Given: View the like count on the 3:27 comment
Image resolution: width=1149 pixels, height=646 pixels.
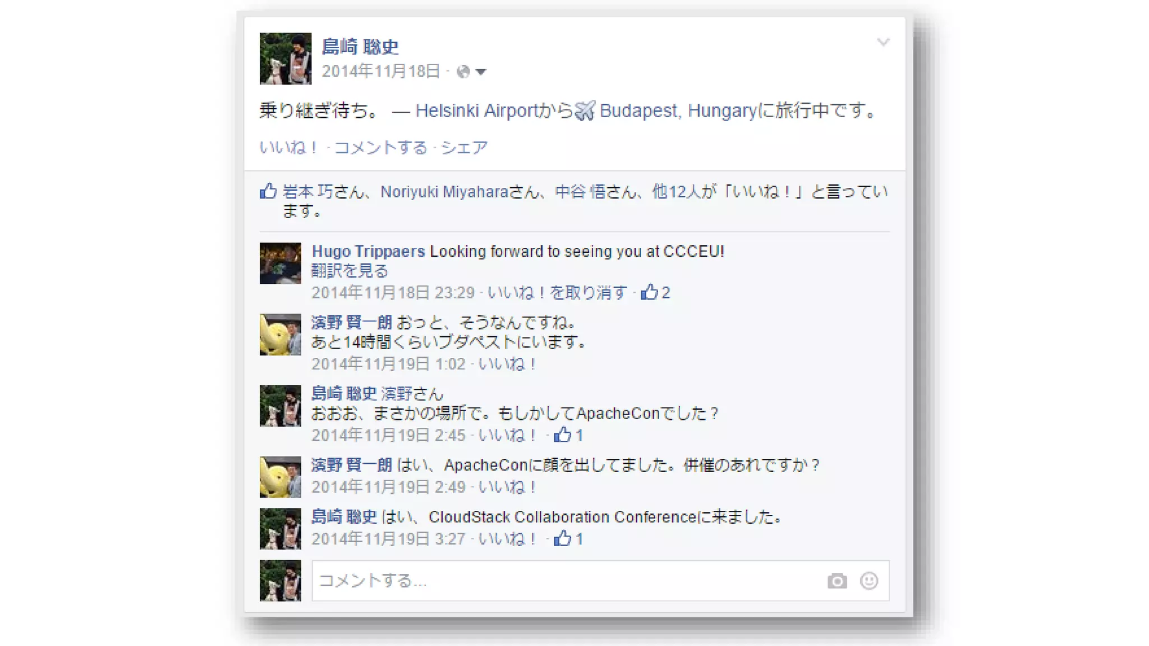Looking at the screenshot, I should tap(568, 538).
